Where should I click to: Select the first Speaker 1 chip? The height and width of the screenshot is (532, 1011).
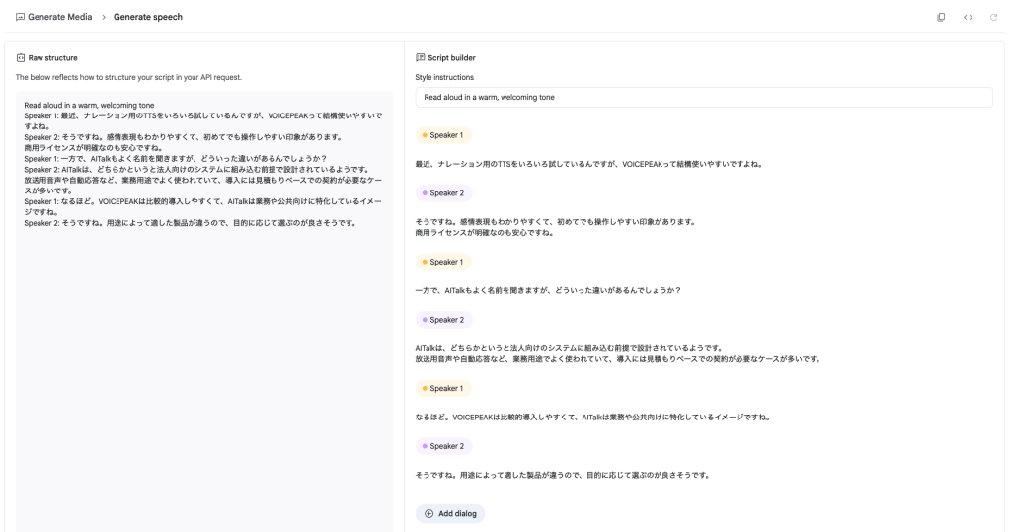(x=443, y=135)
